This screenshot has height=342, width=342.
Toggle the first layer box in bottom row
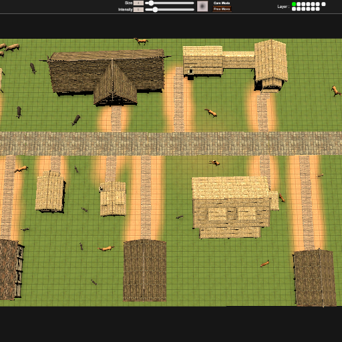click(x=294, y=9)
